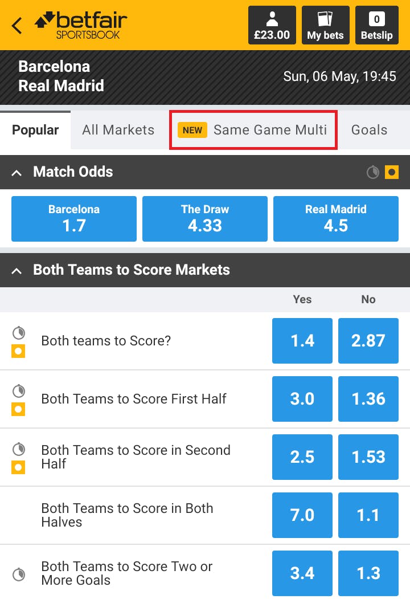
Task: Click timer icon beside Both teams to Score?
Action: pos(19,332)
